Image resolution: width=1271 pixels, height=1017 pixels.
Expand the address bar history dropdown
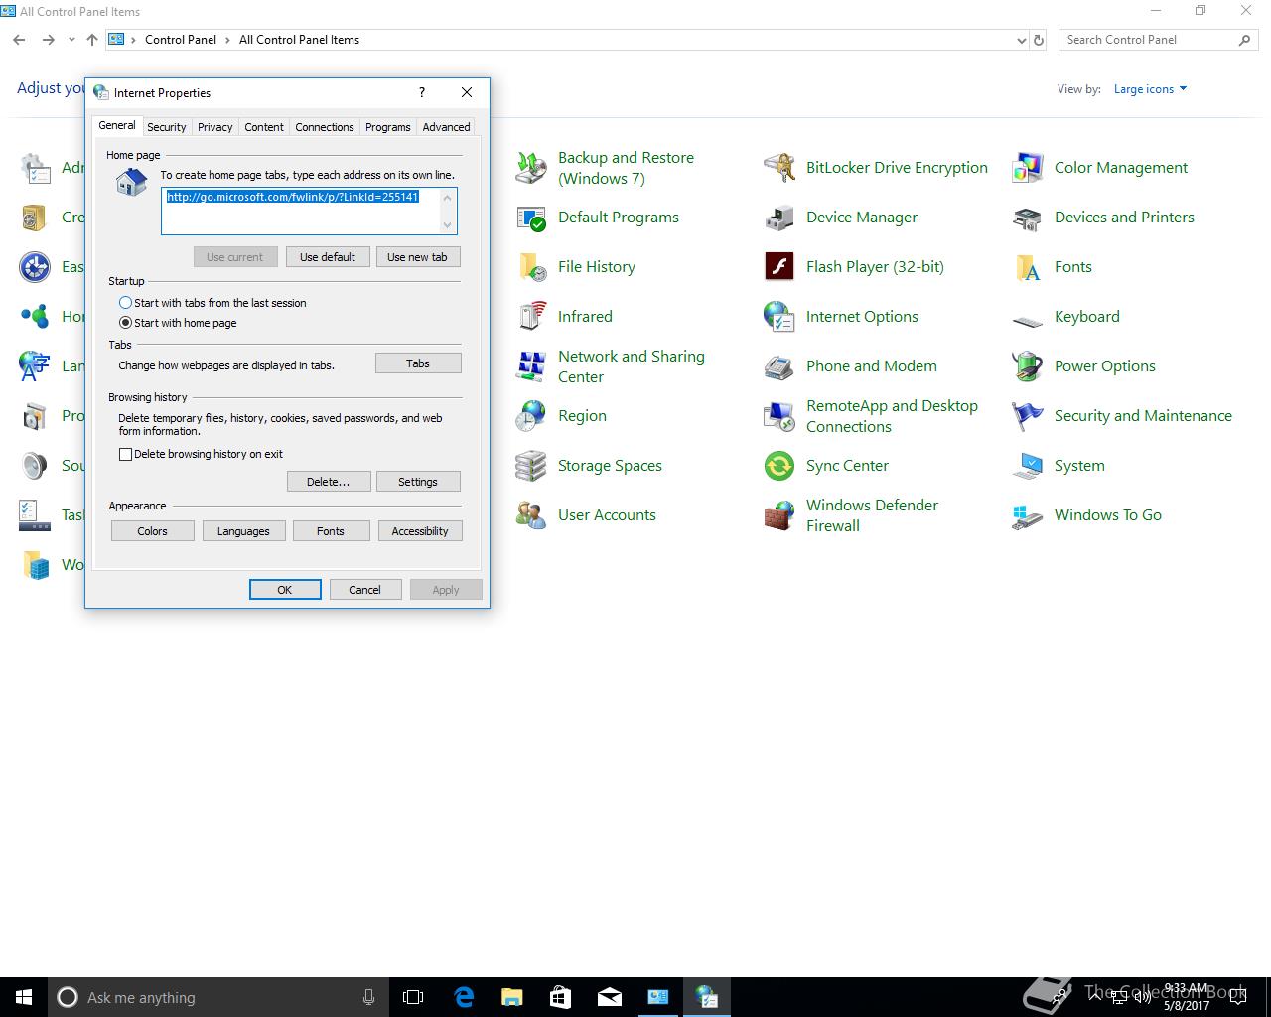[1022, 41]
